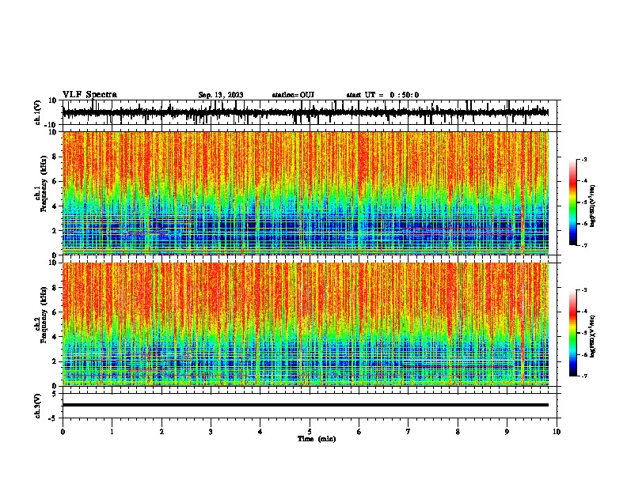Click time axis tick label "9"
Screen dimensions: 627x484
(x=507, y=432)
